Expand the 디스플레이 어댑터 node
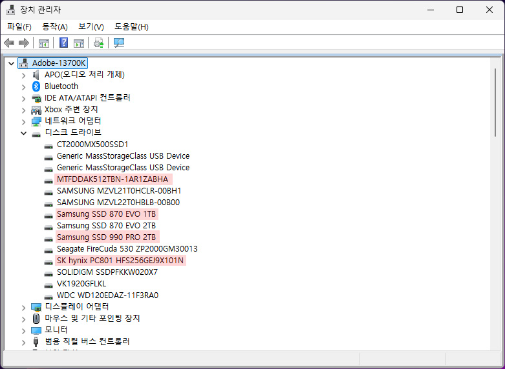Image resolution: width=505 pixels, height=369 pixels. tap(23, 308)
